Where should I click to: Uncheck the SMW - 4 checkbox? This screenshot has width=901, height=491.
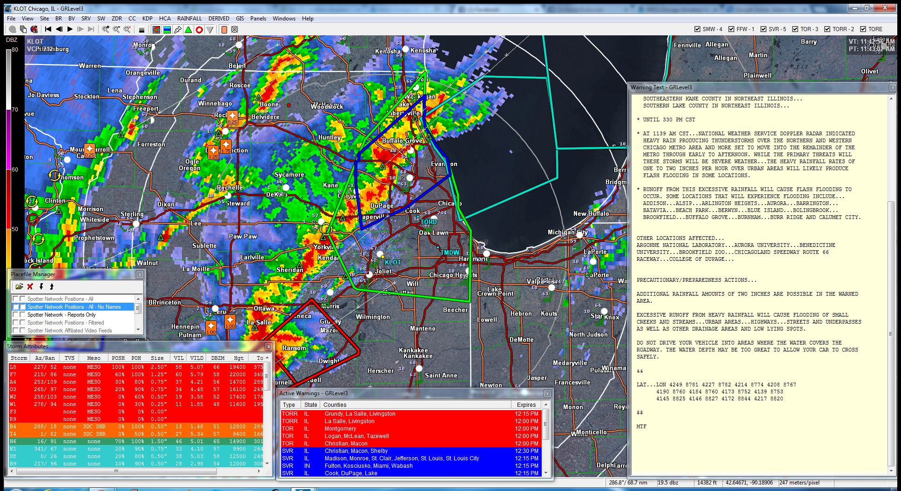point(697,29)
